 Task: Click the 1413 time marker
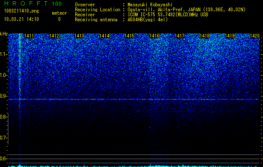click(79, 36)
